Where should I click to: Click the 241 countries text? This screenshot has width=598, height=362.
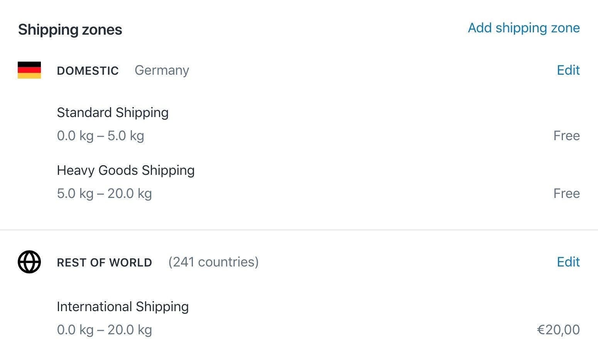click(213, 262)
